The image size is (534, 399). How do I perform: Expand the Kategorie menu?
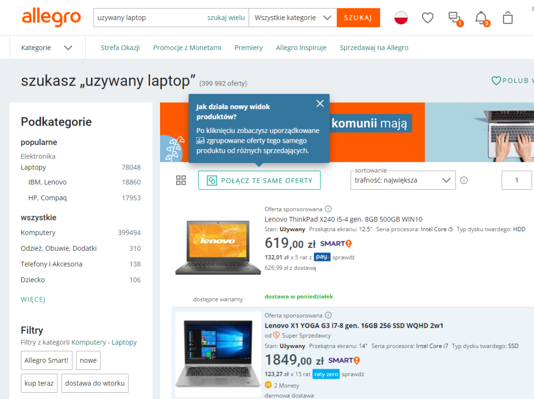coord(47,47)
